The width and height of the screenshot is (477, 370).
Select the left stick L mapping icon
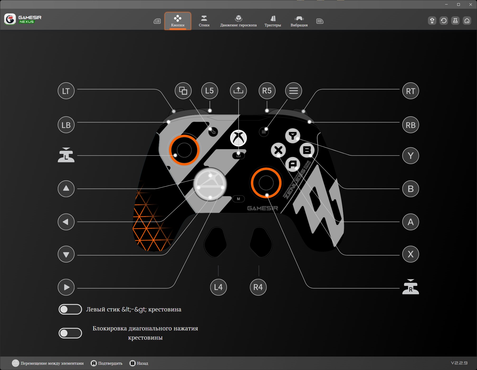pyautogui.click(x=66, y=155)
